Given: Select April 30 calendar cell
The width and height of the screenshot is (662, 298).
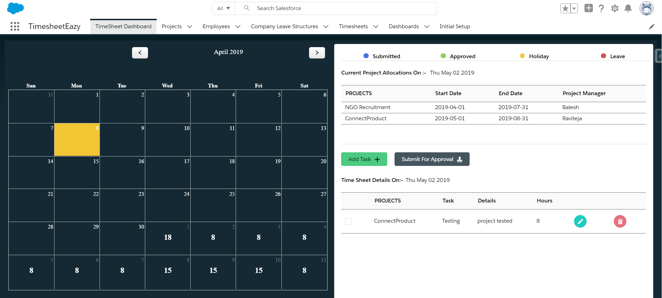Looking at the screenshot, I should click(122, 238).
